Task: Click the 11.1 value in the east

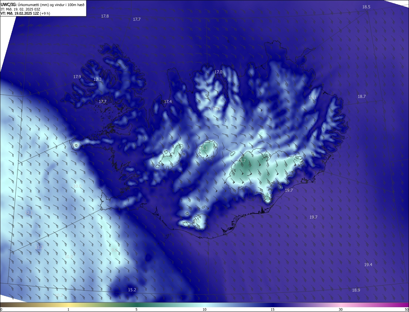Action: tap(313, 97)
